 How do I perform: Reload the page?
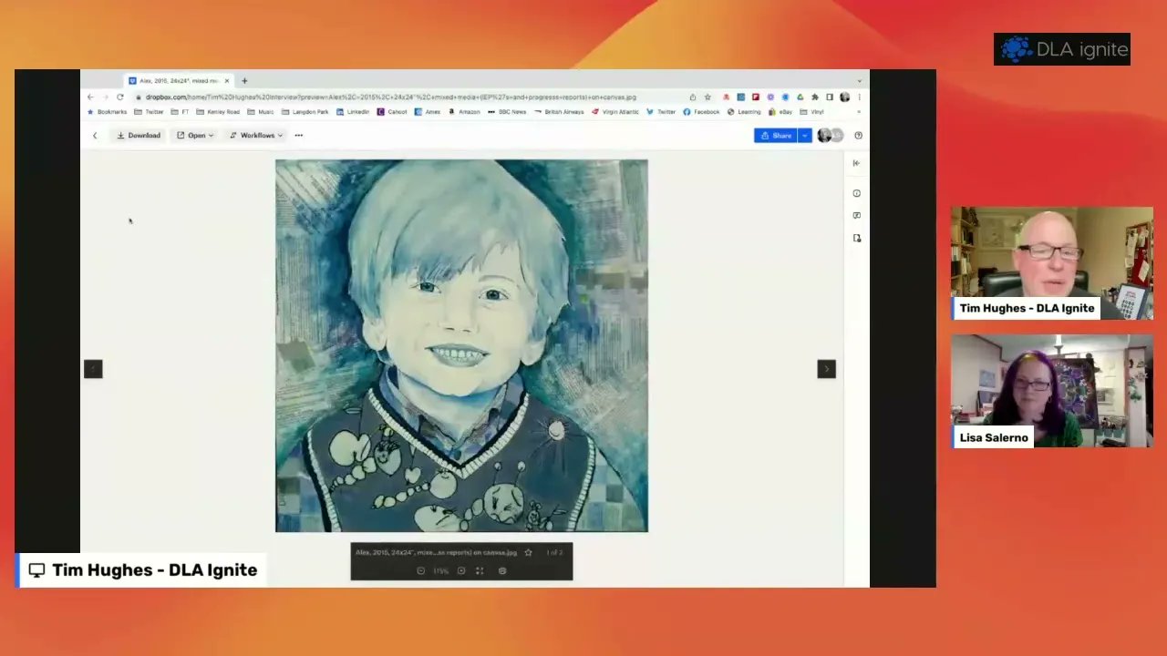[x=119, y=97]
